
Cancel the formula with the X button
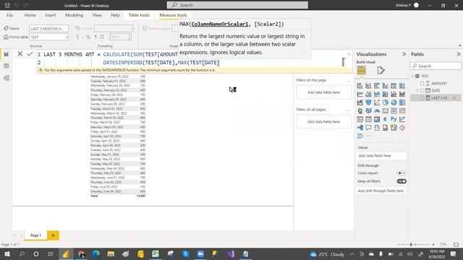coord(20,53)
